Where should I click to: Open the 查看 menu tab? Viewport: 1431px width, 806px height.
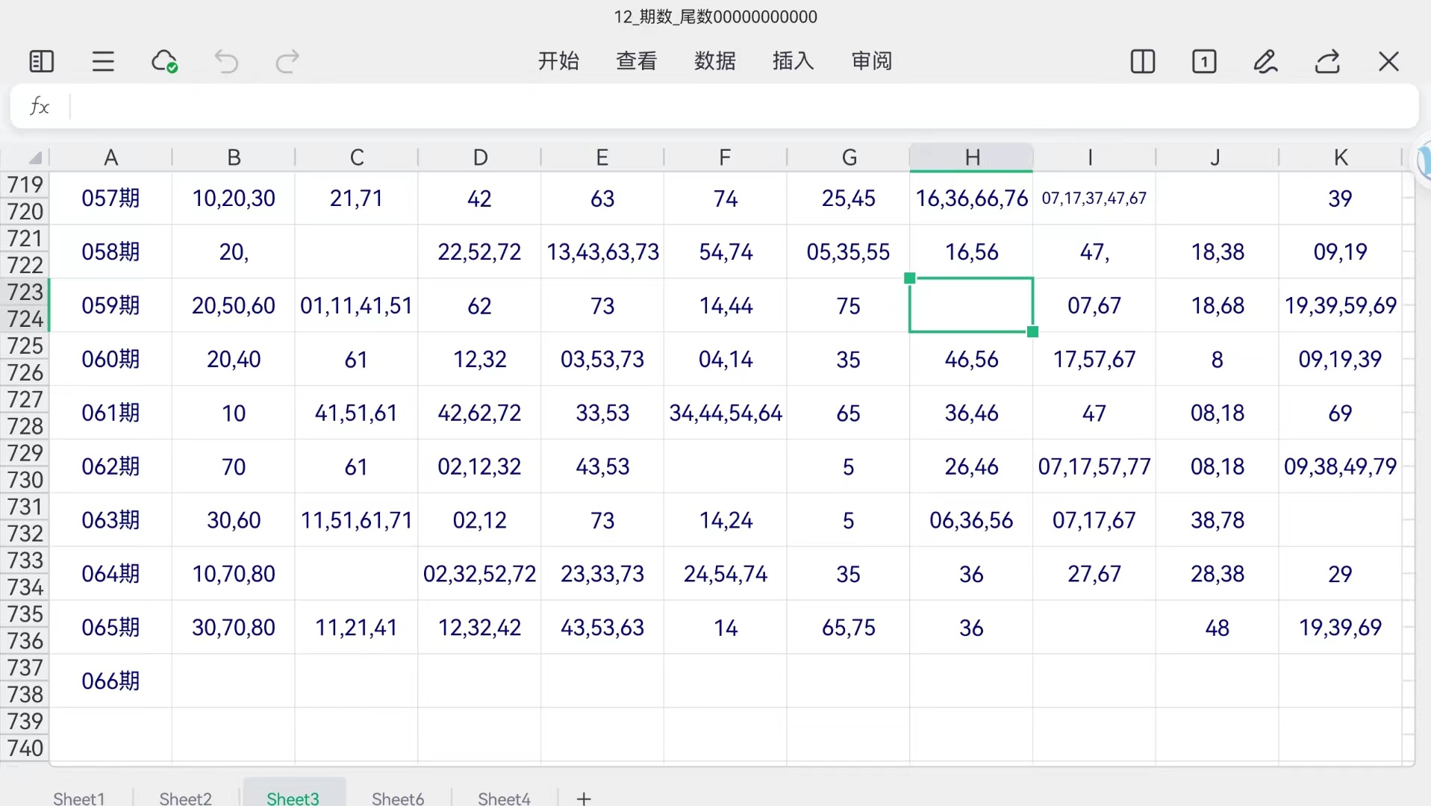click(x=637, y=61)
